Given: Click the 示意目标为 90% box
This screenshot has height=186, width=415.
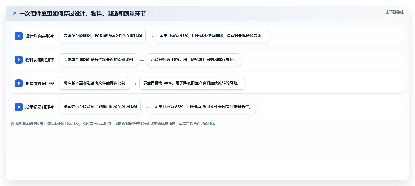Looking at the screenshot, I should (x=194, y=60).
